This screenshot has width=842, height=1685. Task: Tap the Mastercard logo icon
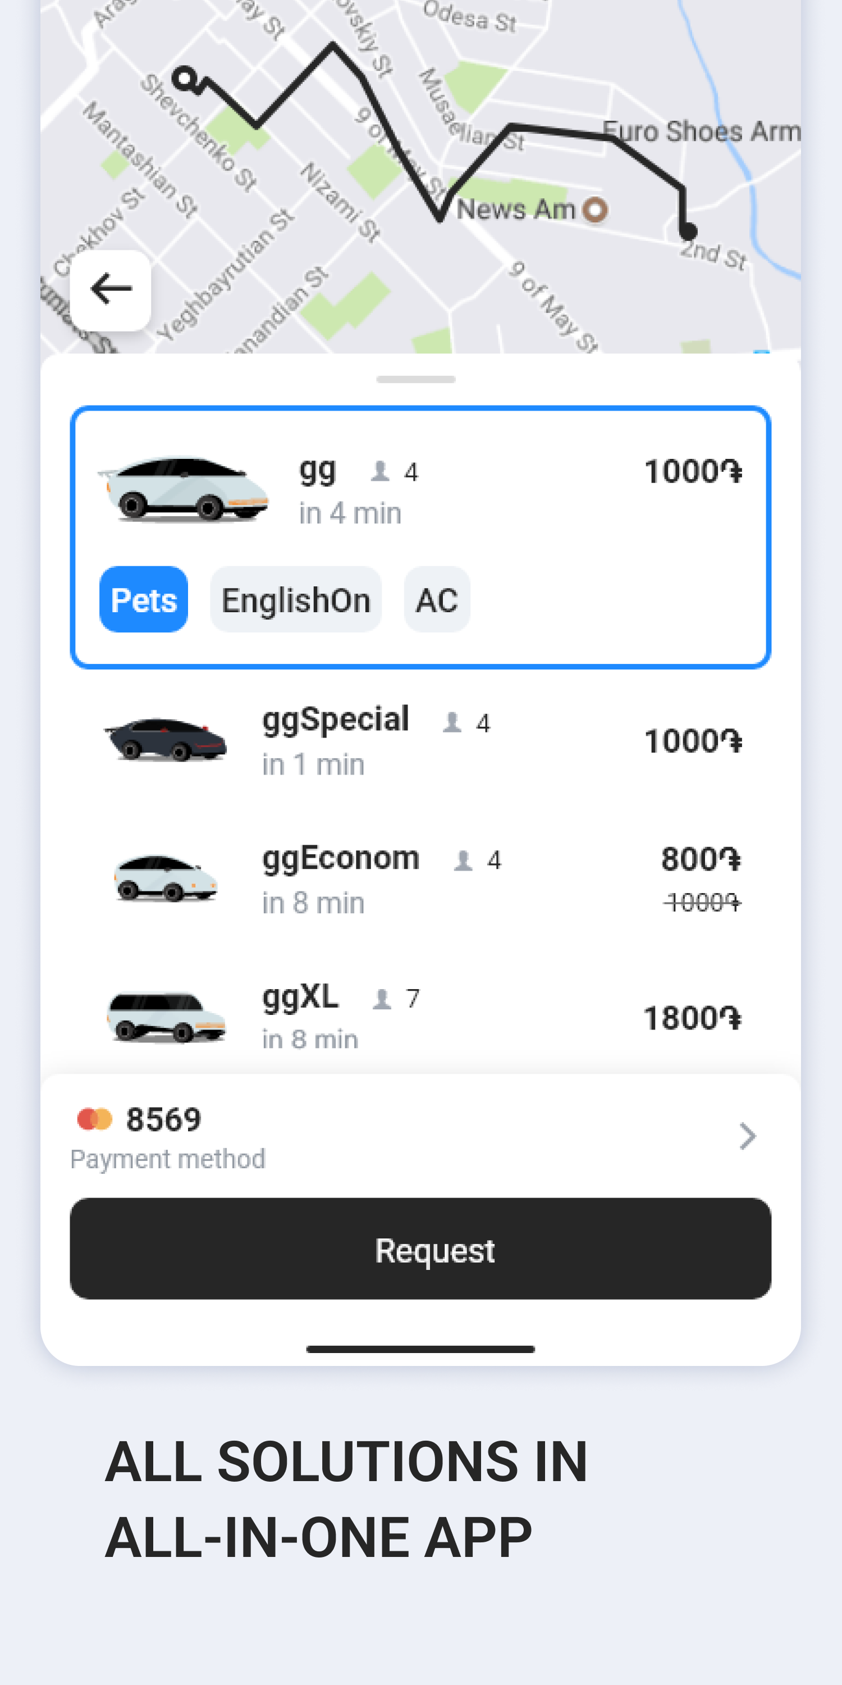[x=95, y=1118]
